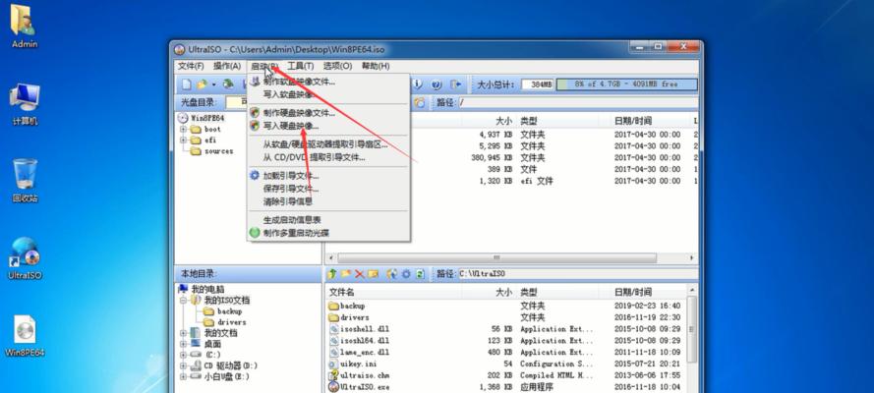This screenshot has width=874, height=393.
Task: Click the Open file toolbar icon
Action: 202,84
